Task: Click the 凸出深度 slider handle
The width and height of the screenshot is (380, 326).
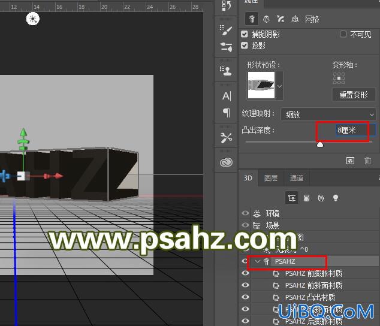Action: pos(320,144)
